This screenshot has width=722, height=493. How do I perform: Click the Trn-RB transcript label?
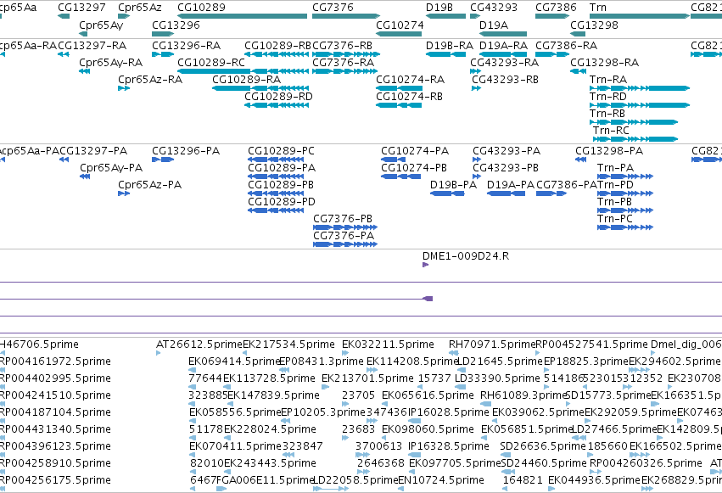tap(607, 114)
